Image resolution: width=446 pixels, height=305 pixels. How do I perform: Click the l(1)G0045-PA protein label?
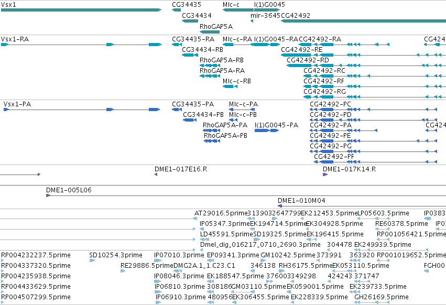coord(276,125)
